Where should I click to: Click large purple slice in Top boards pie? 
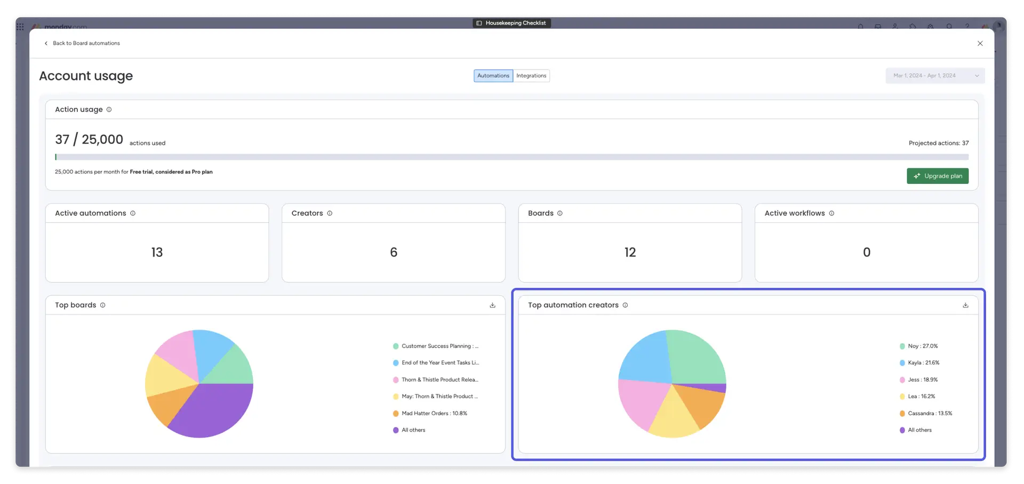pos(213,410)
